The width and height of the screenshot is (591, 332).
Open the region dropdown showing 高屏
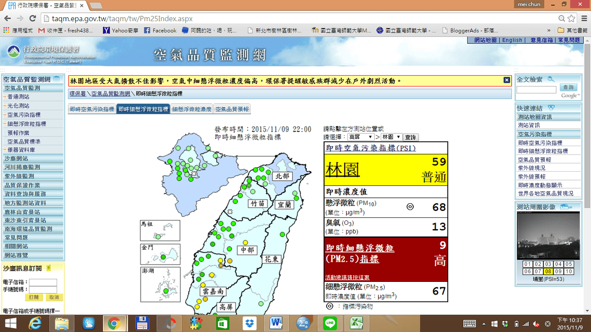(361, 137)
